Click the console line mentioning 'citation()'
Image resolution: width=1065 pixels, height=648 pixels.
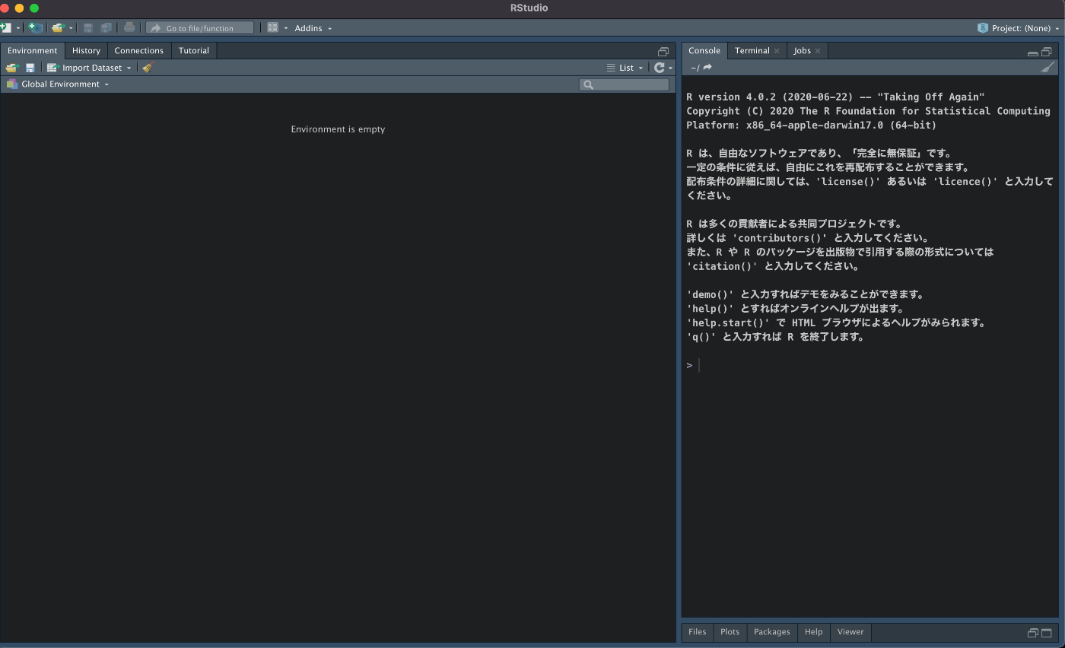click(772, 266)
